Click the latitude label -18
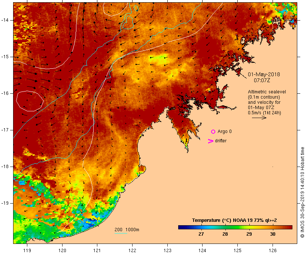The height and width of the screenshot is (254, 307). click(x=5, y=167)
